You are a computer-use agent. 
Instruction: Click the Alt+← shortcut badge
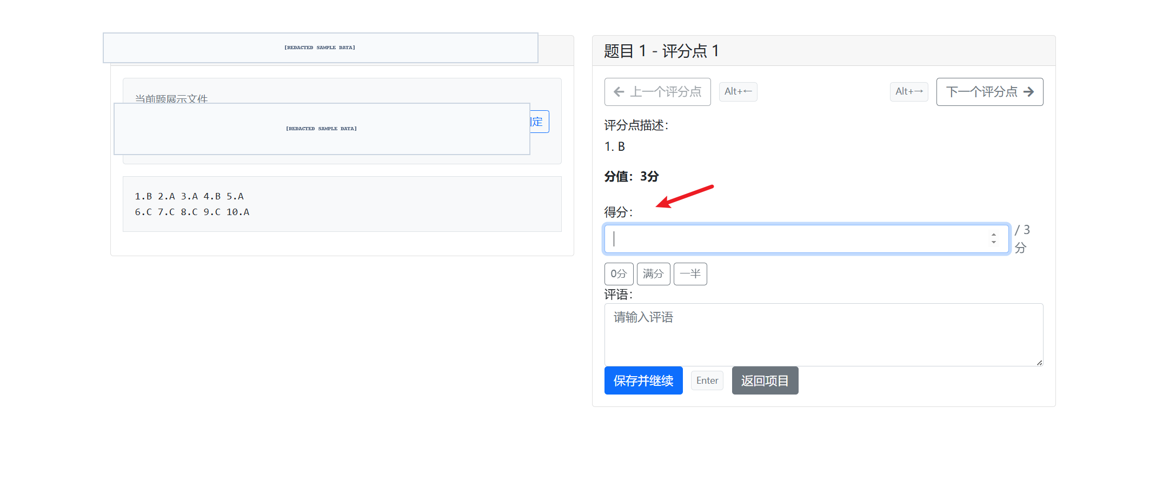point(738,92)
